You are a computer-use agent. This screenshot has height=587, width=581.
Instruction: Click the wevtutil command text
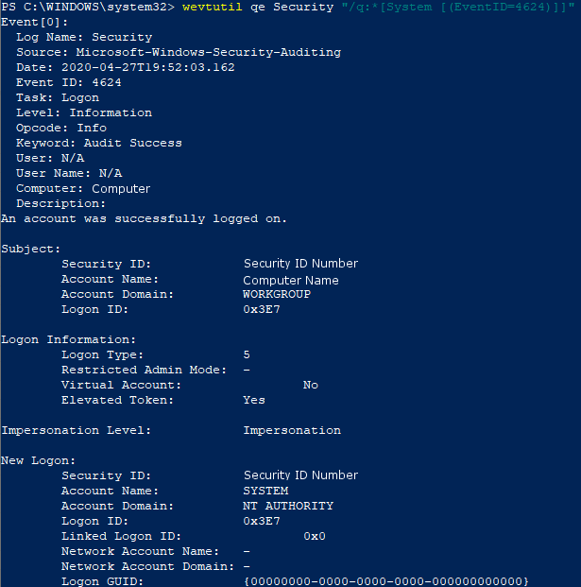(213, 8)
